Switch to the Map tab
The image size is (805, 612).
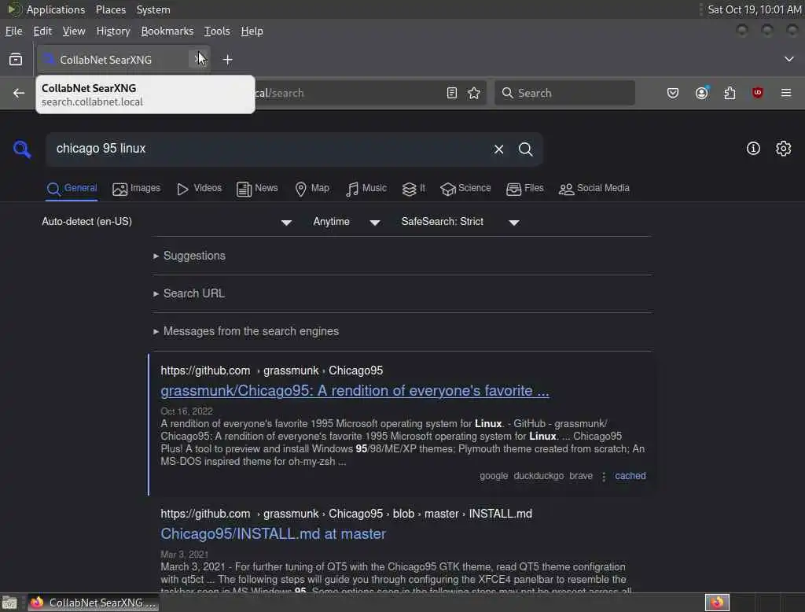(x=312, y=189)
